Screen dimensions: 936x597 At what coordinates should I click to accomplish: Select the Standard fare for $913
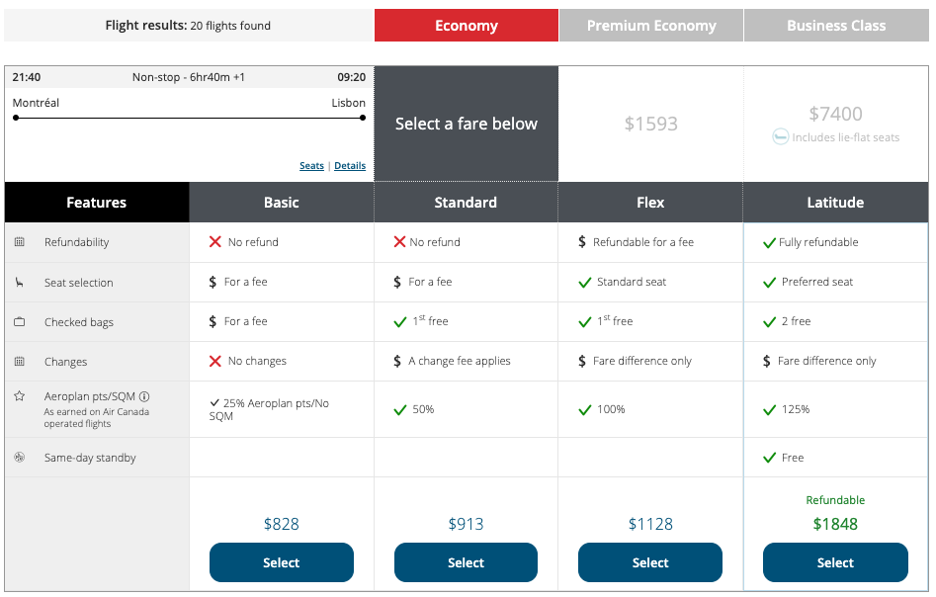pos(466,562)
